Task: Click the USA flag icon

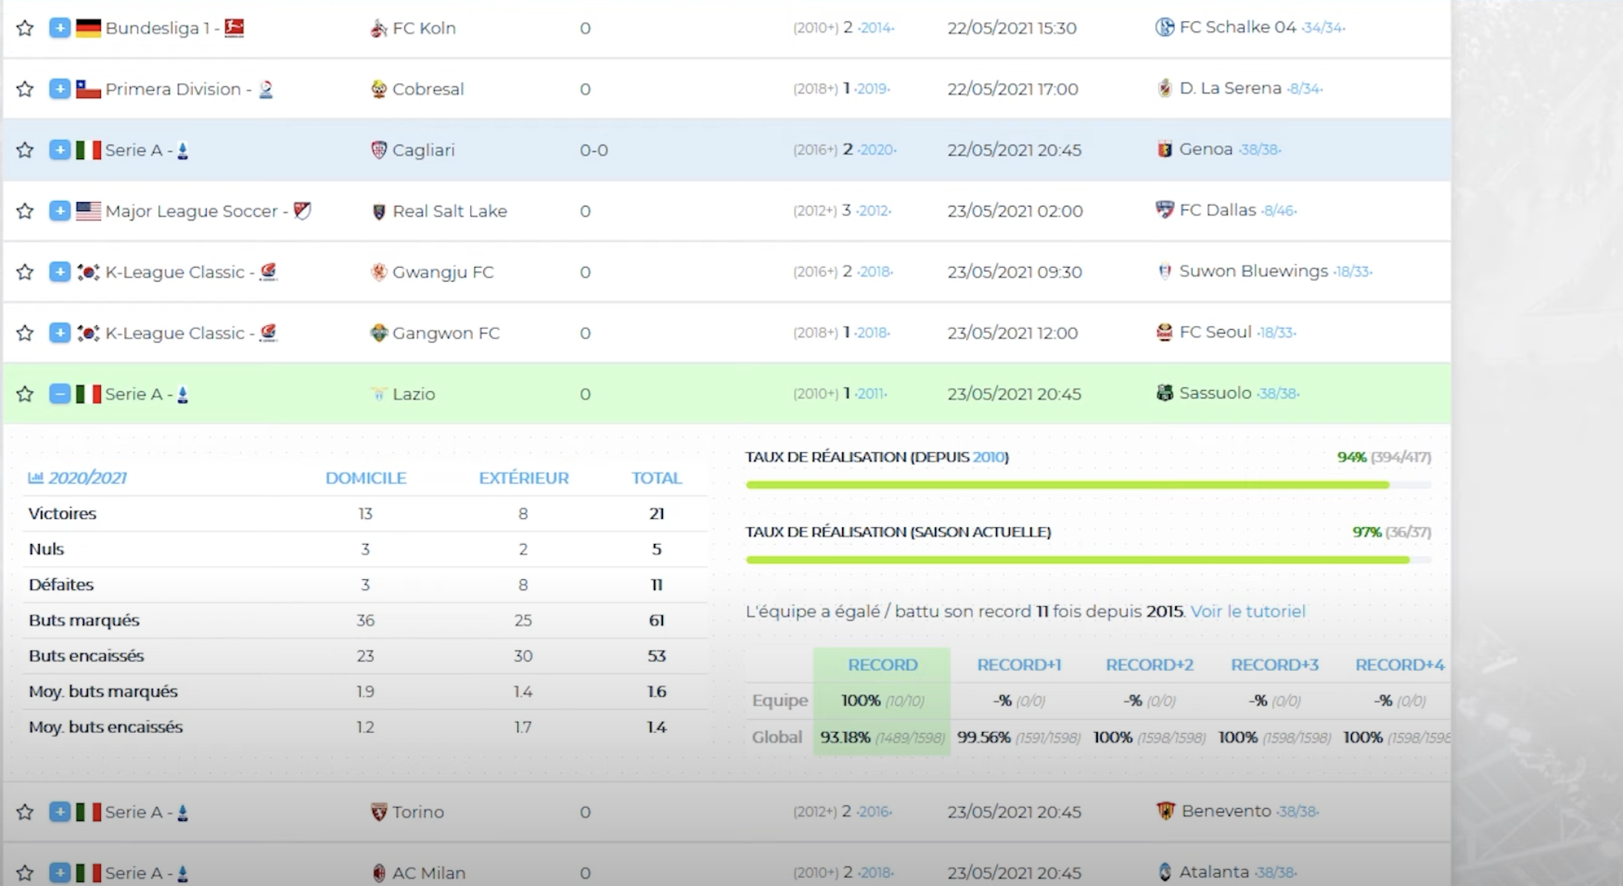Action: [x=88, y=211]
